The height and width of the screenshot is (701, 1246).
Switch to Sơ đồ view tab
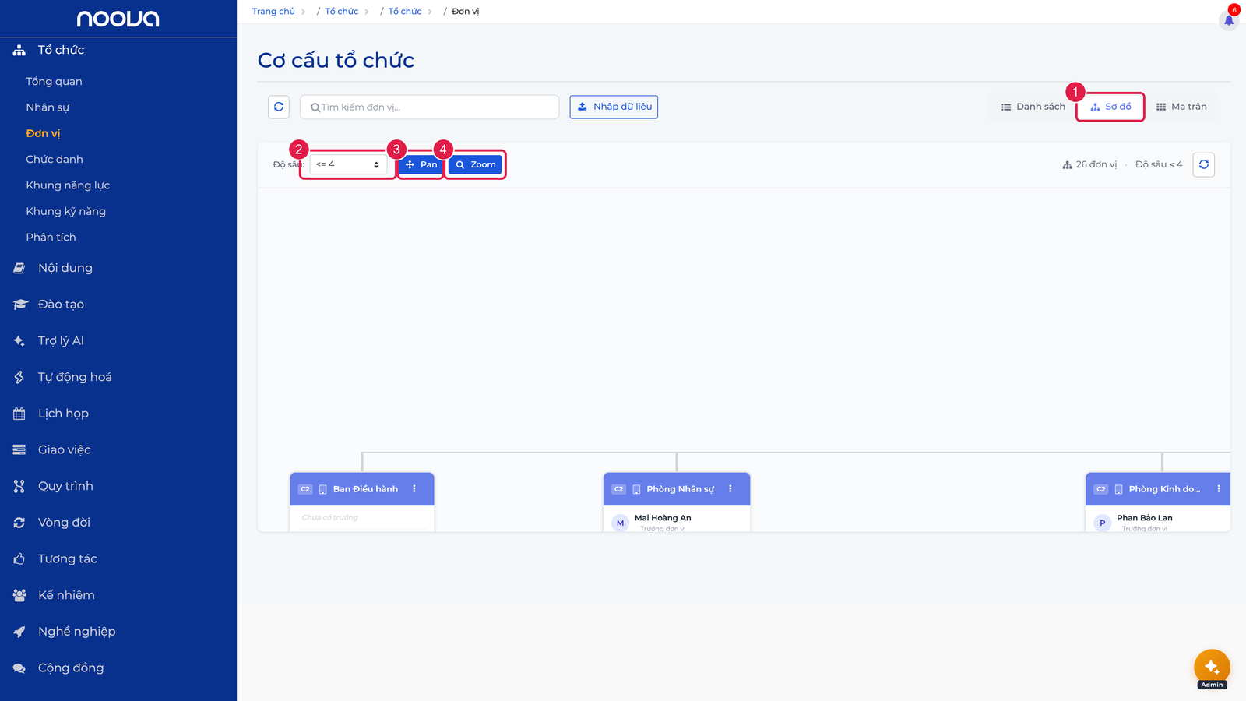pyautogui.click(x=1110, y=107)
